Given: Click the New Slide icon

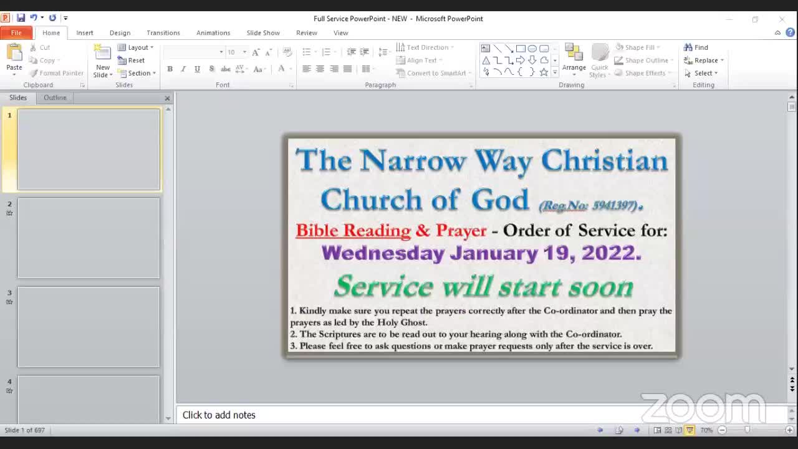Looking at the screenshot, I should pos(102,54).
